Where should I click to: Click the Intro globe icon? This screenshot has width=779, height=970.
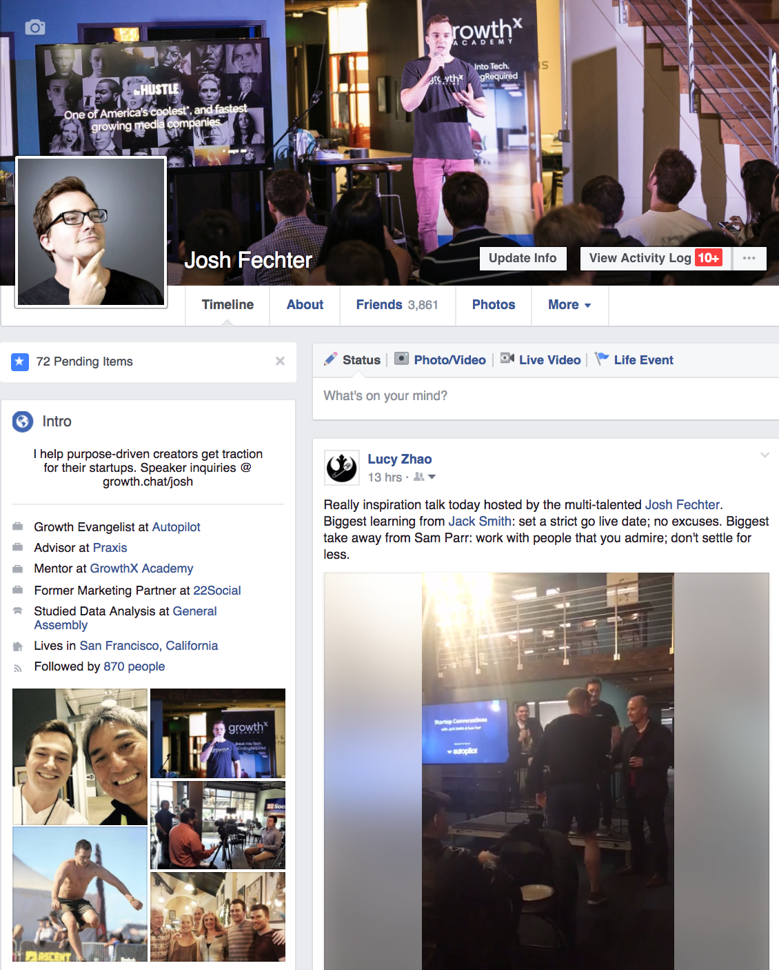pos(23,422)
